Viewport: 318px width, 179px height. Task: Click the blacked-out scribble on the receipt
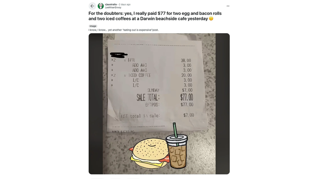tap(118, 55)
